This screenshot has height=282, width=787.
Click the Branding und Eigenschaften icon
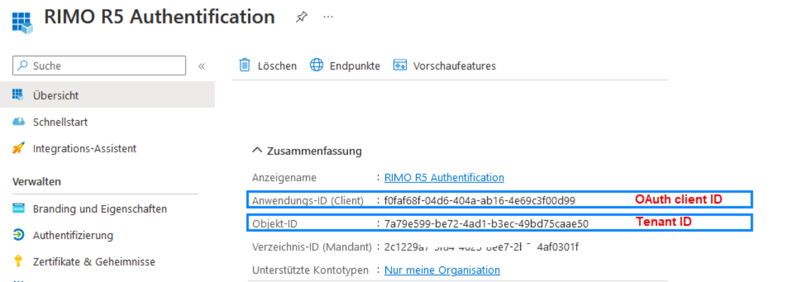click(x=19, y=209)
